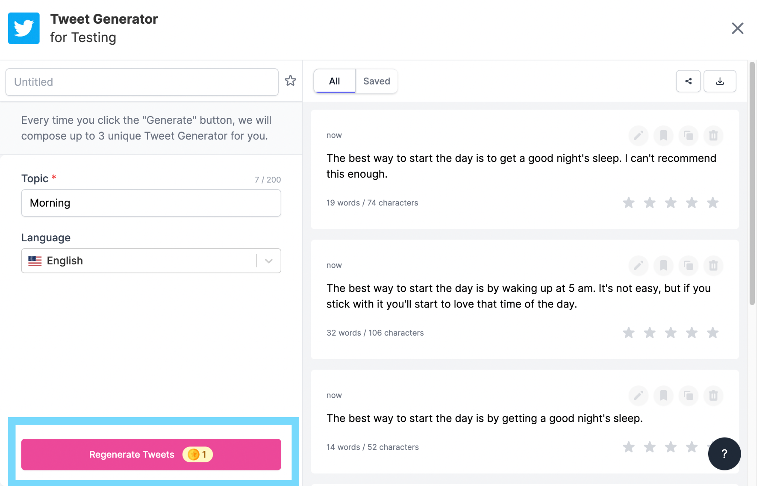Rate the first tweet five stars
Viewport: 757px width, 486px height.
point(713,203)
